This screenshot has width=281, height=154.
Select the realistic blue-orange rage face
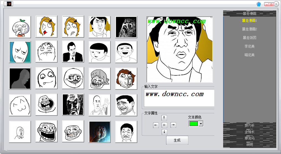click(99, 132)
